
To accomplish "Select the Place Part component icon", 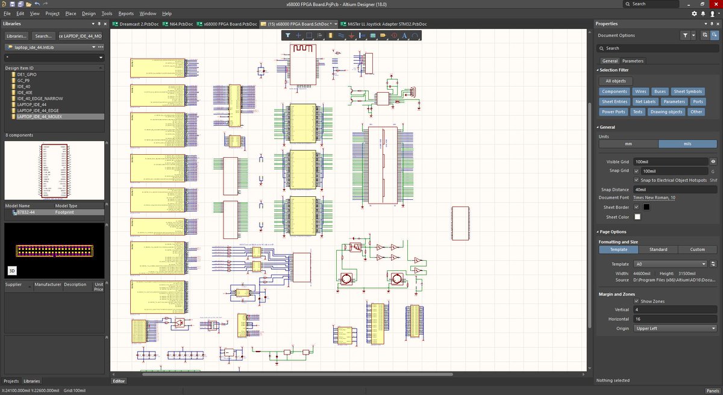I will tap(330, 36).
